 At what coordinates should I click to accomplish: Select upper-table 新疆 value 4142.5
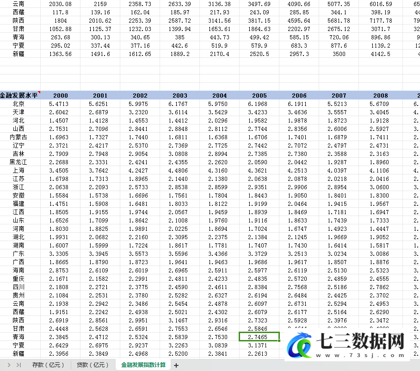tap(381, 54)
